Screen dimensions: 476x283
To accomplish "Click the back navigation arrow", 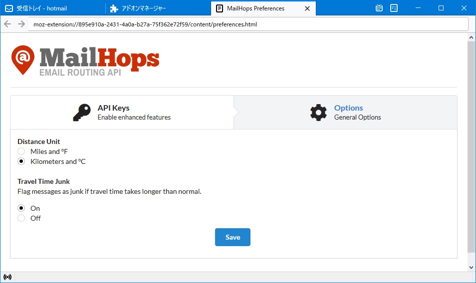I will pos(7,24).
